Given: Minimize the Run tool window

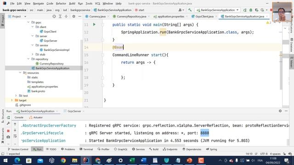Looking at the screenshot, I should [x=286, y=111].
